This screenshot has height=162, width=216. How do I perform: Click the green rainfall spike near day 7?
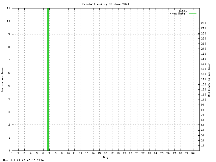click(x=48, y=79)
